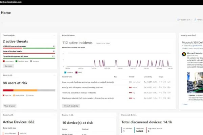The height and width of the screenshot is (135, 203).
Task: Open Activity from infrequent country incident
Action: (82, 87)
